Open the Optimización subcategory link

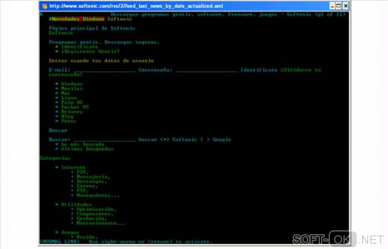[x=95, y=209]
